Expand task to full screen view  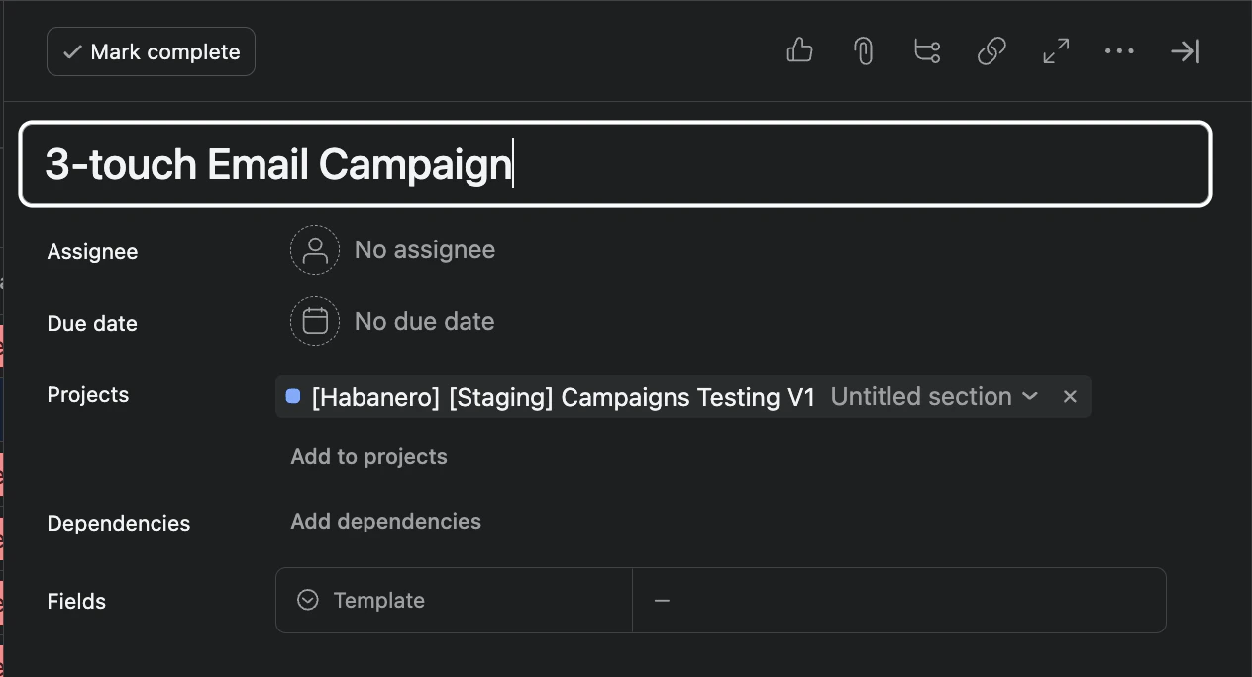point(1056,51)
